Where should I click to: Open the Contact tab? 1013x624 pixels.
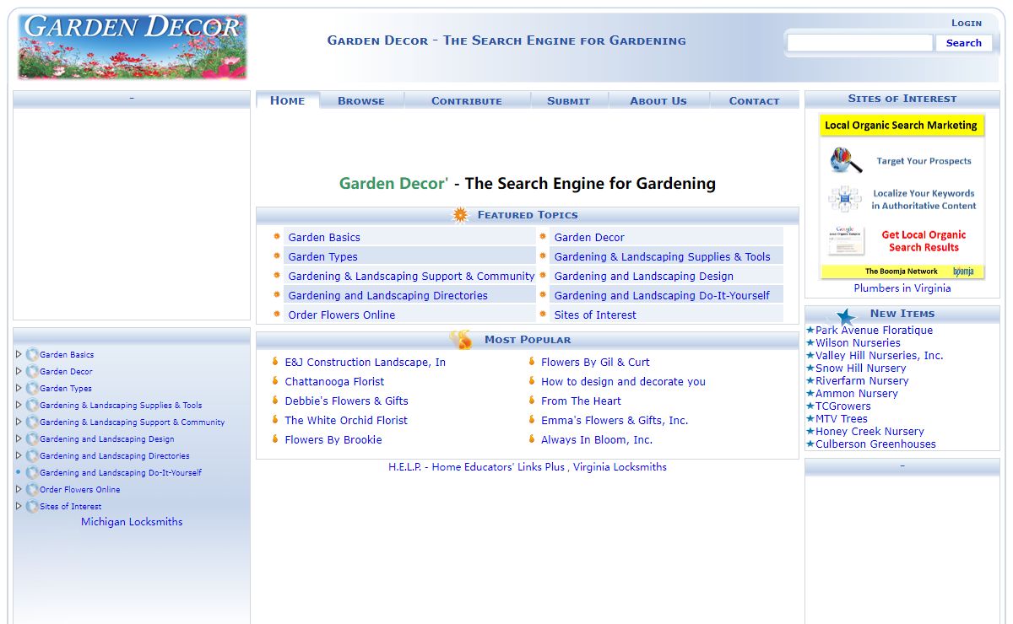(754, 100)
